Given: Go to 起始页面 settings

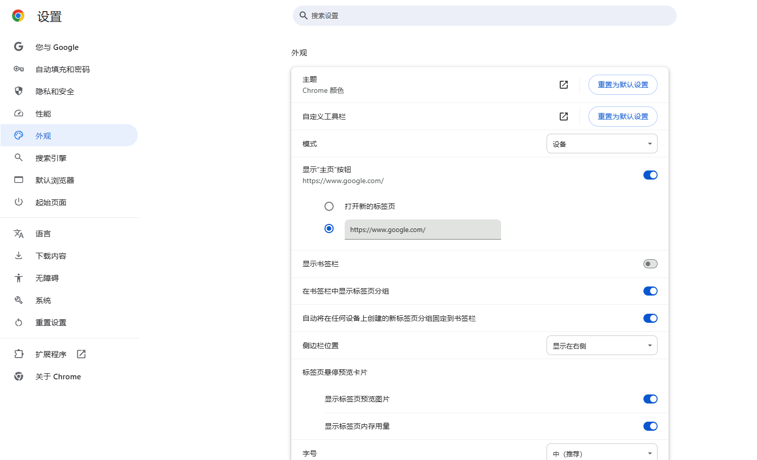Looking at the screenshot, I should pos(69,202).
